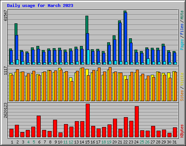186x146 pixels.
Task: Click the cyan Pages bar for day 26
Action: tap(148, 61)
